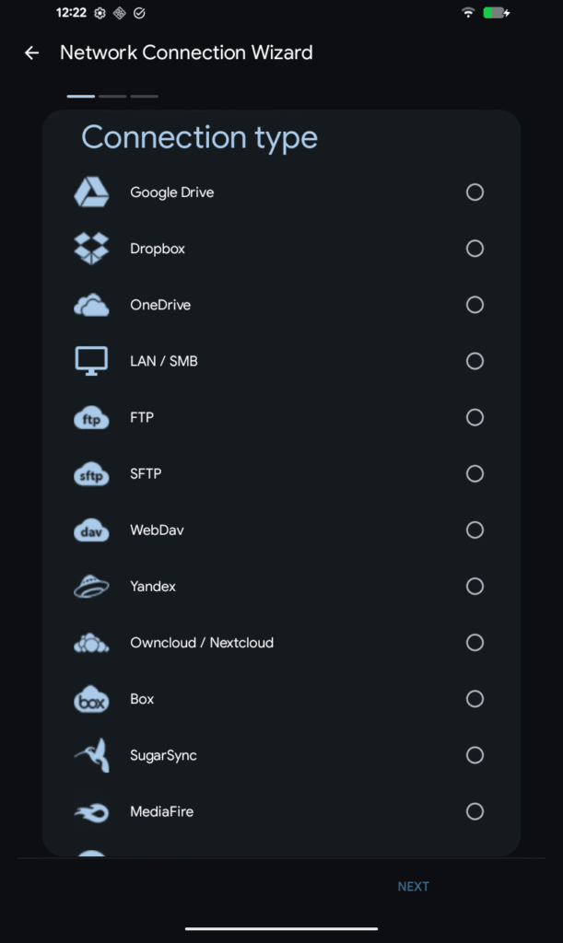This screenshot has height=943, width=563.
Task: Click the LAN / SMB monitor icon
Action: (91, 361)
